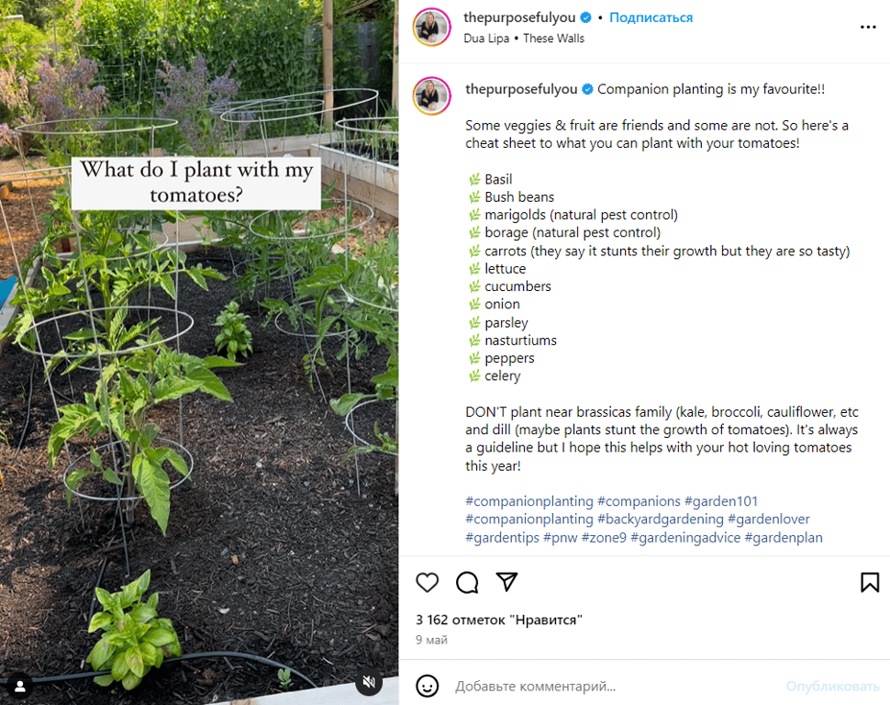
Task: Click the header profile avatar
Action: coord(431,28)
